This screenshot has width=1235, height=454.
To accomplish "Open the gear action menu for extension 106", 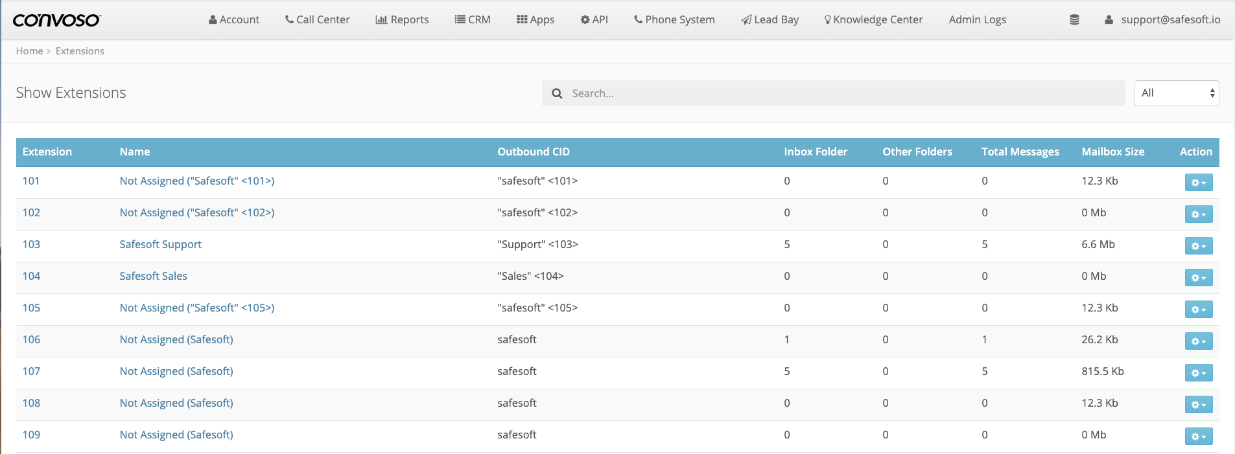I will click(1199, 341).
